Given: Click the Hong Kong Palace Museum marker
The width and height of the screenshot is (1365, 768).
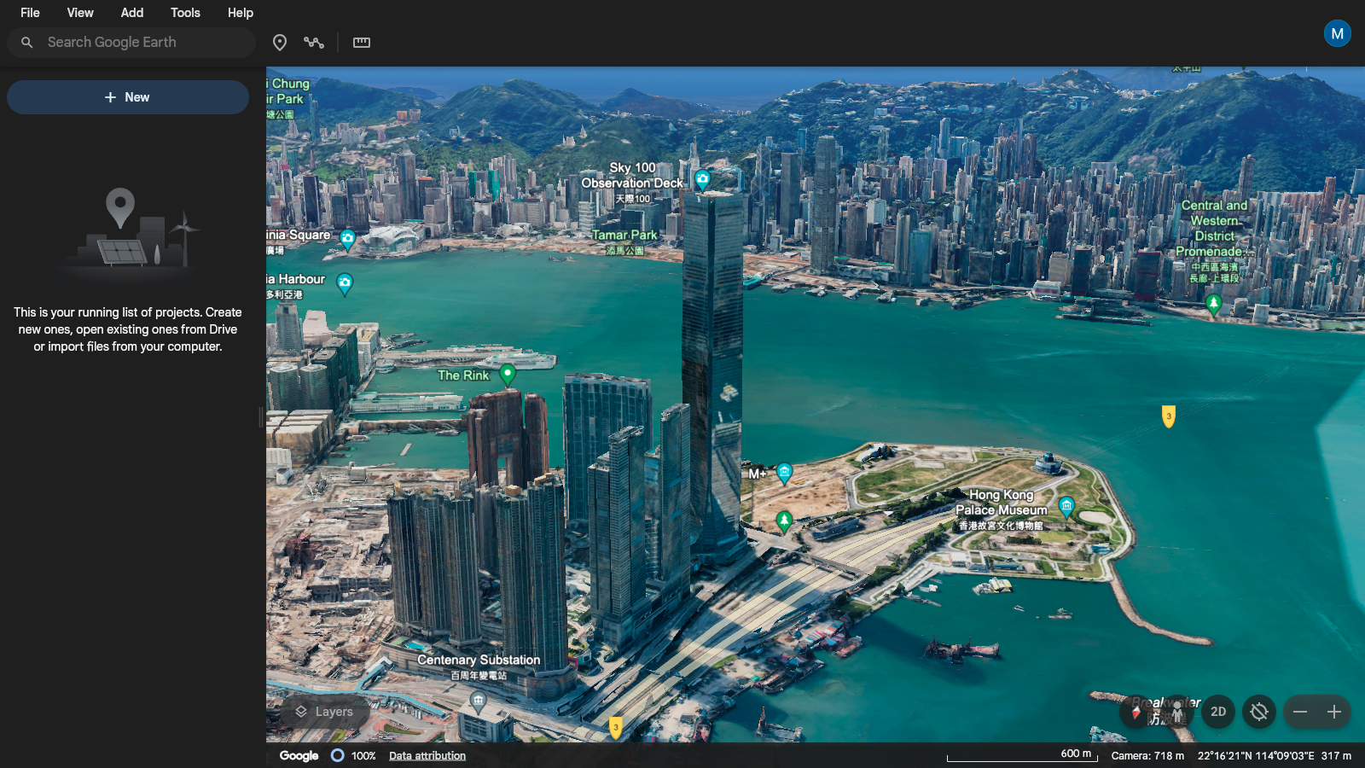Looking at the screenshot, I should (x=1066, y=506).
